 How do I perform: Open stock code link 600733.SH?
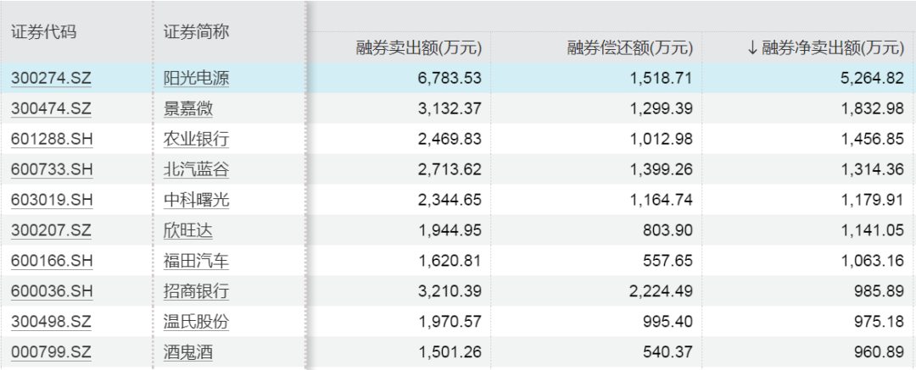click(52, 169)
